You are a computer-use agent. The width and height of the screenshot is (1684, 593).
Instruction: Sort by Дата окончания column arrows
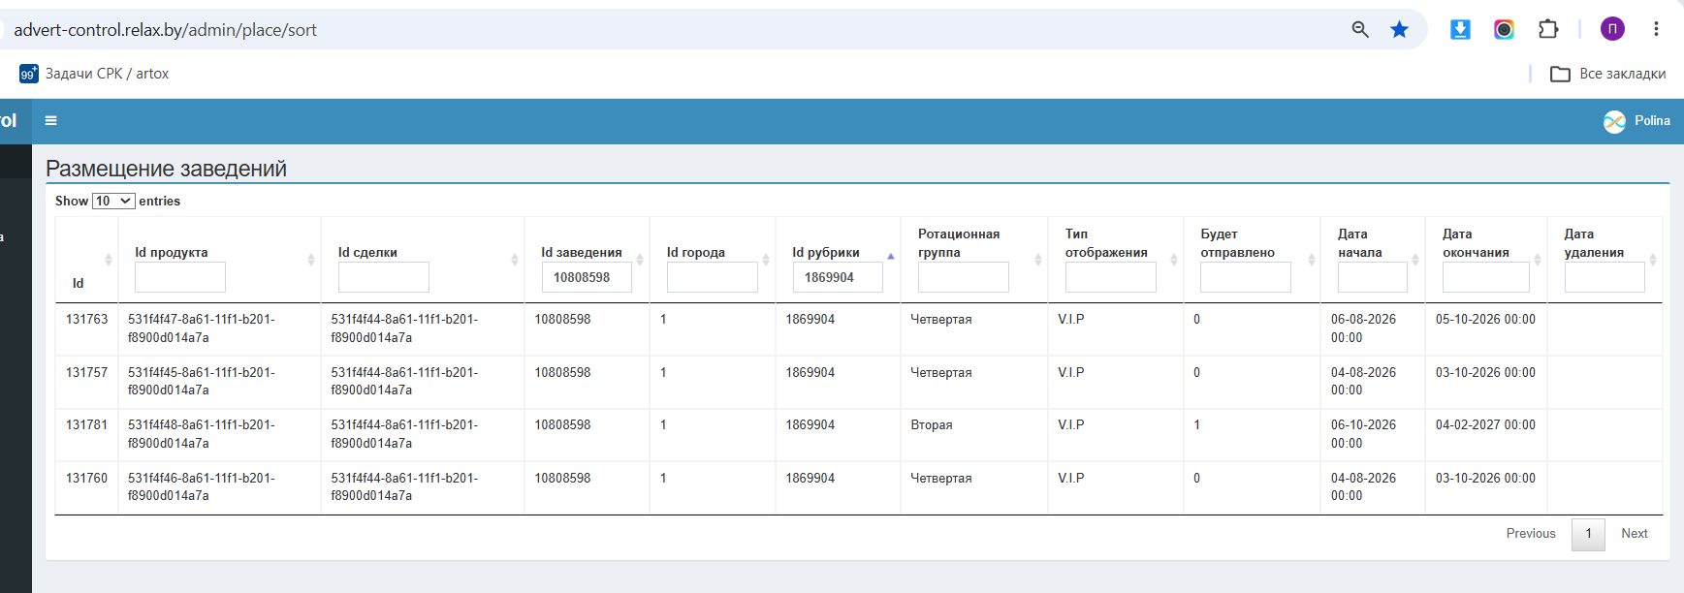click(x=1537, y=260)
